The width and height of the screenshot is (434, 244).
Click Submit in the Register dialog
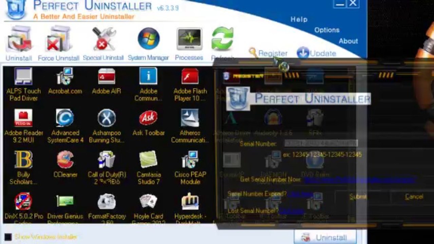[358, 197]
